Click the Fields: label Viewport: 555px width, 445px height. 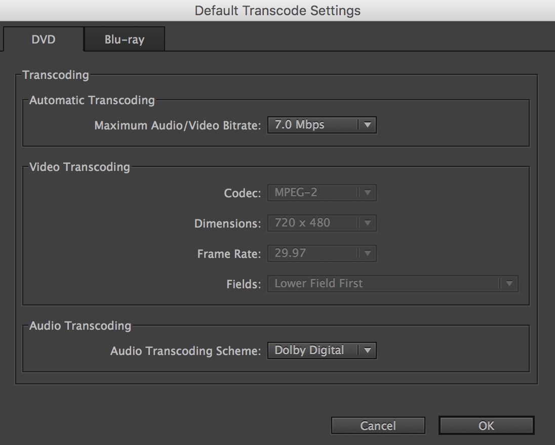(x=244, y=284)
